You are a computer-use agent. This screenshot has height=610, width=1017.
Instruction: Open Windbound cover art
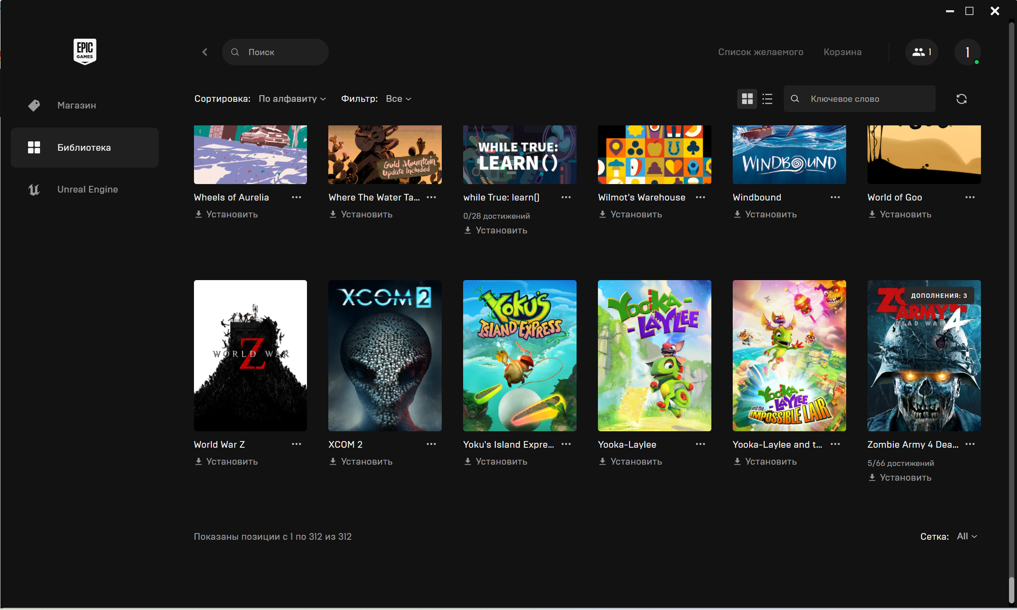click(x=789, y=155)
